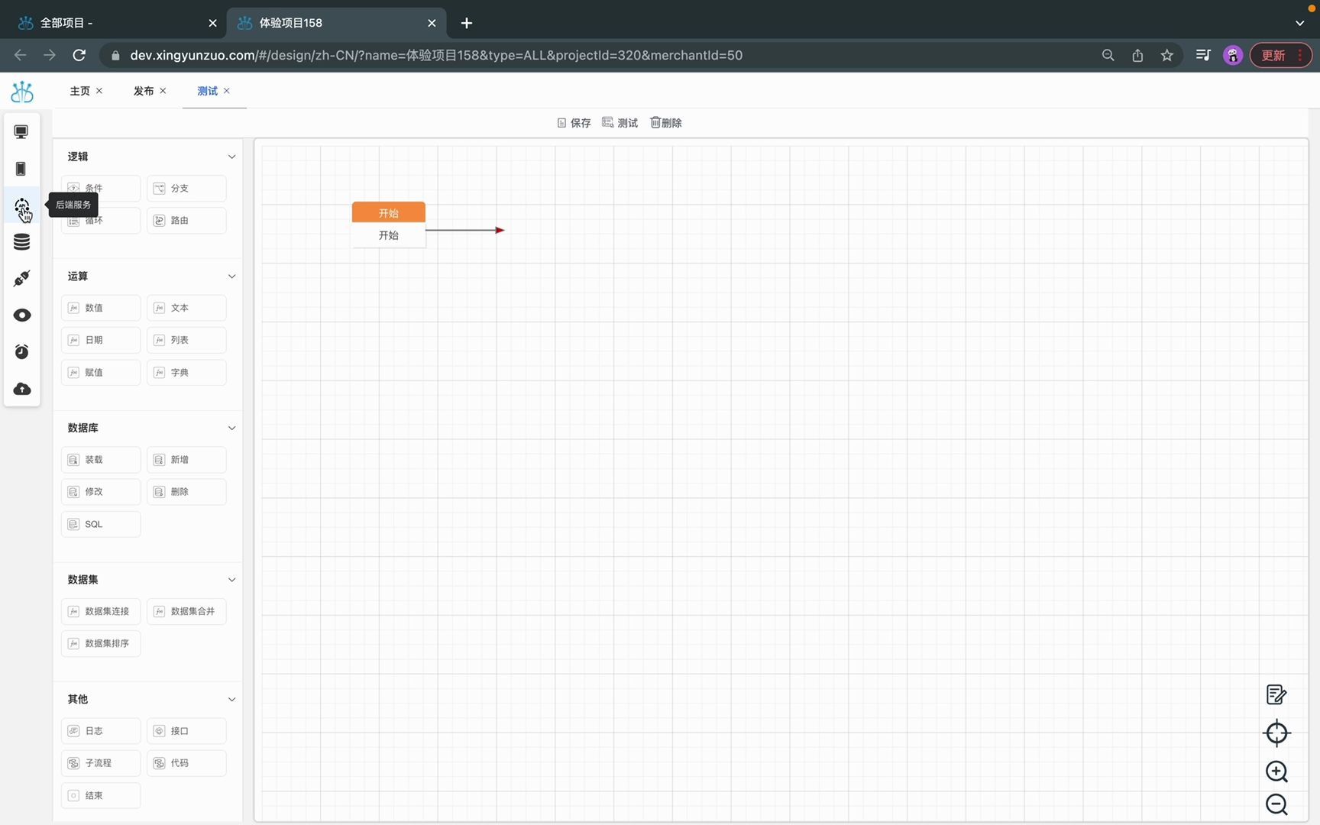Select the 数据集连接 component
The width and height of the screenshot is (1320, 825).
tap(101, 611)
